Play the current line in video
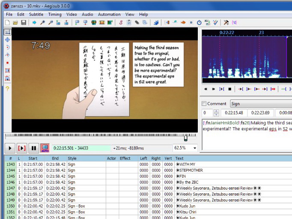292x219 pixels. (22, 148)
